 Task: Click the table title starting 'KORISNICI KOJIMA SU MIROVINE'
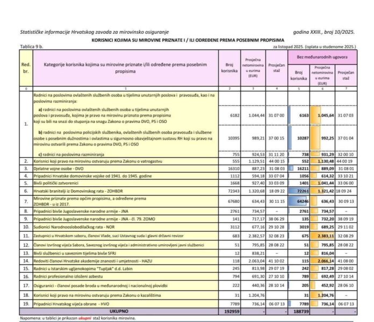(x=187, y=41)
